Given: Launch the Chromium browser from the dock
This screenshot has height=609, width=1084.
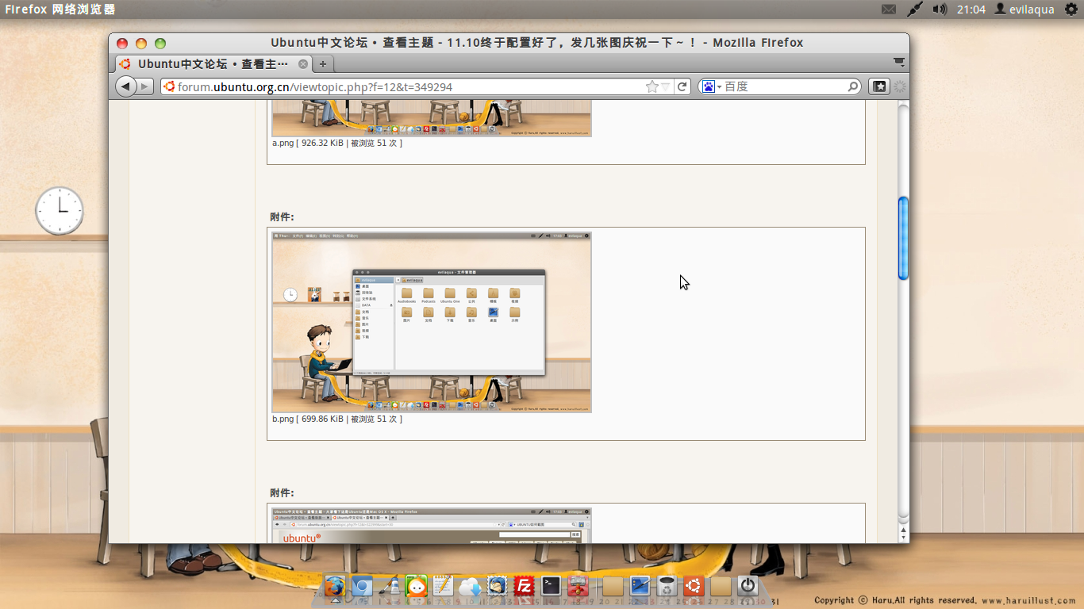Looking at the screenshot, I should click(x=362, y=587).
